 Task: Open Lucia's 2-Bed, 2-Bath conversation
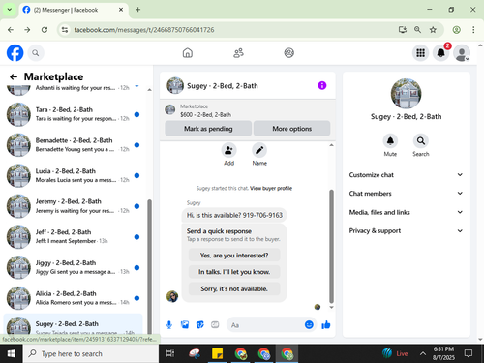click(73, 175)
